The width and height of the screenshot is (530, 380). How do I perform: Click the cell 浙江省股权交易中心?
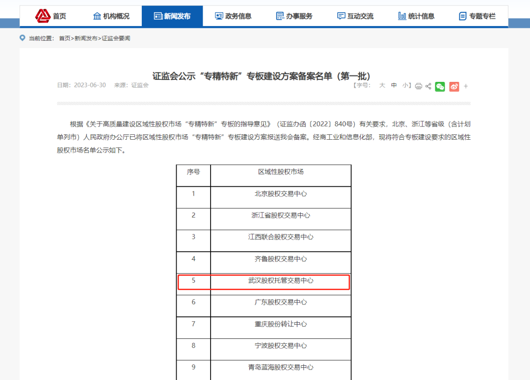(x=281, y=215)
